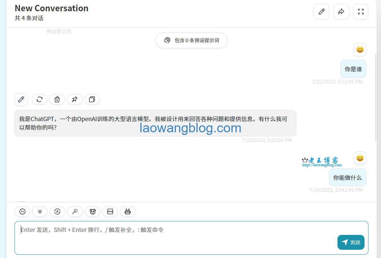Click the smiley avatar above 你是谁
This screenshot has width=381, height=258.
(360, 49)
